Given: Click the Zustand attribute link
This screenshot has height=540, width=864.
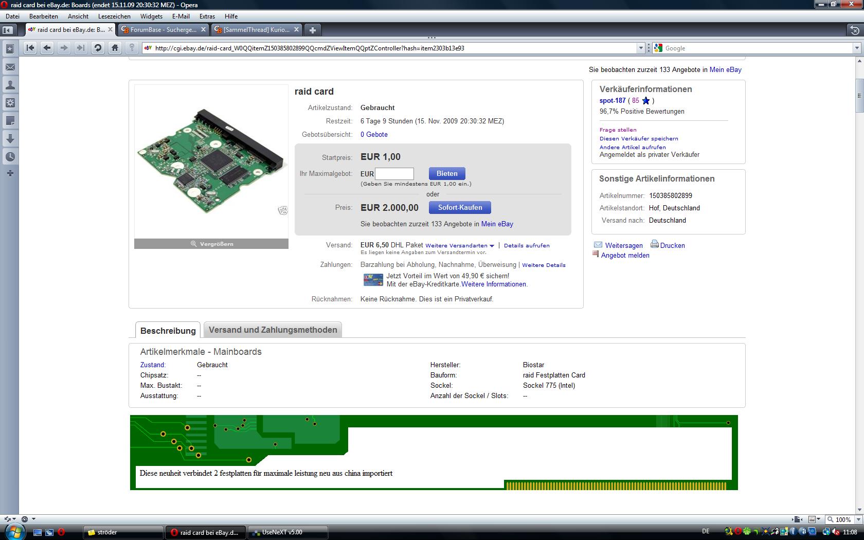Looking at the screenshot, I should pyautogui.click(x=153, y=365).
